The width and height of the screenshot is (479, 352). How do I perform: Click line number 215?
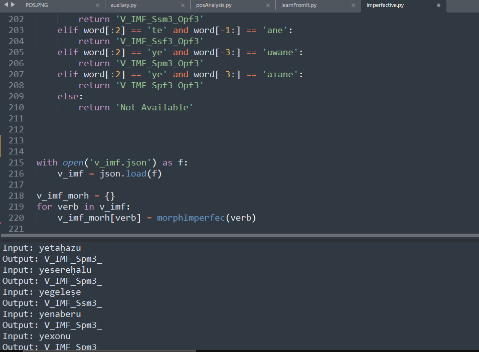[x=16, y=162]
